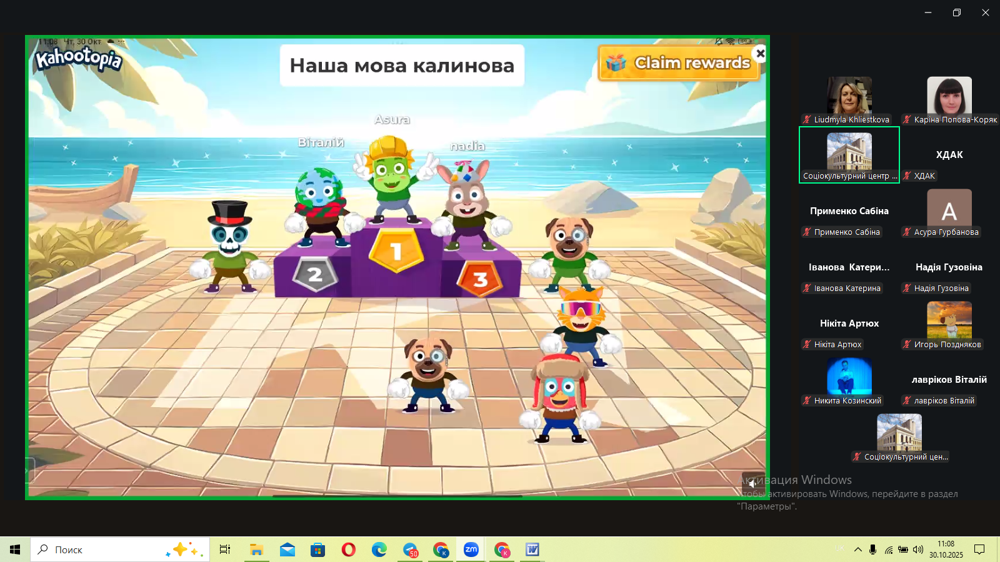This screenshot has height=562, width=1000.
Task: Expand the hidden system tray icons
Action: [x=857, y=550]
